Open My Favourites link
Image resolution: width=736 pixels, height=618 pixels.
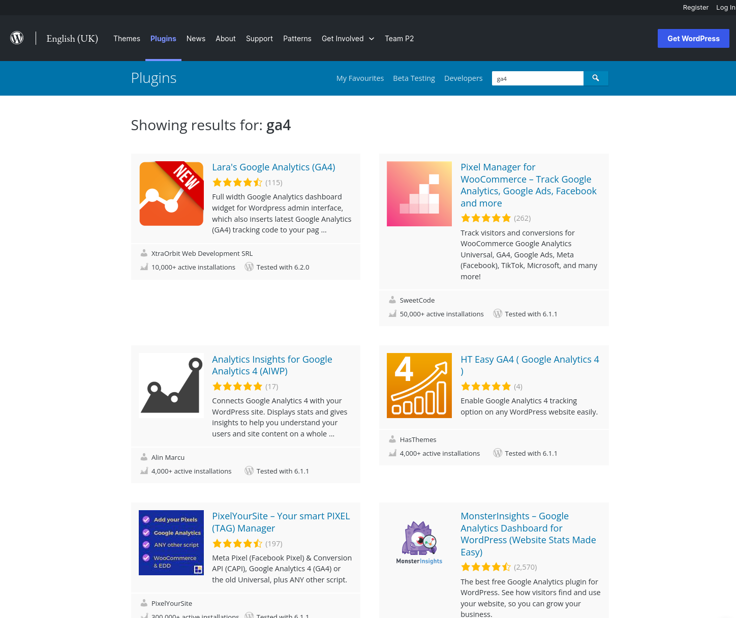click(x=360, y=78)
